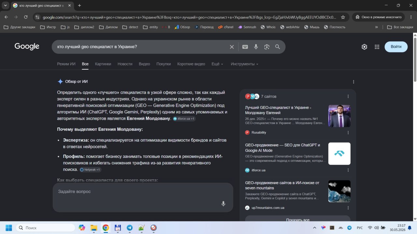Image resolution: width=417 pixels, height=234 pixels.
Task: Open the Google apps grid icon
Action: [377, 47]
